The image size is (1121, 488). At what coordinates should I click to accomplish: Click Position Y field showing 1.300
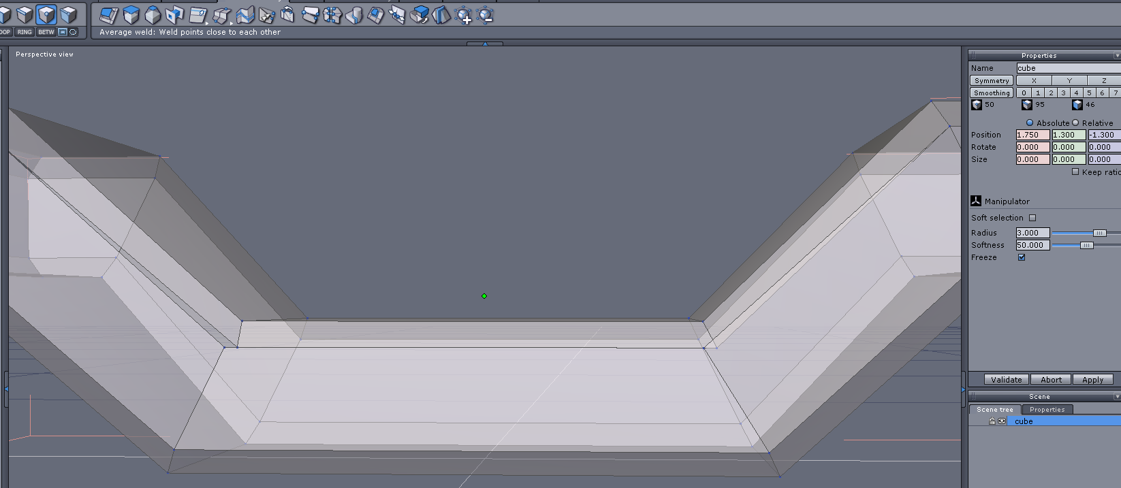(x=1069, y=135)
